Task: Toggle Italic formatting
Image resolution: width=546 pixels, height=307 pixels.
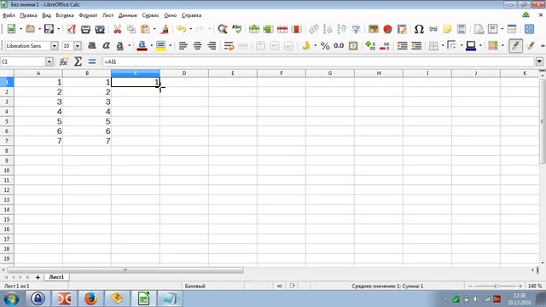Action: click(106, 45)
